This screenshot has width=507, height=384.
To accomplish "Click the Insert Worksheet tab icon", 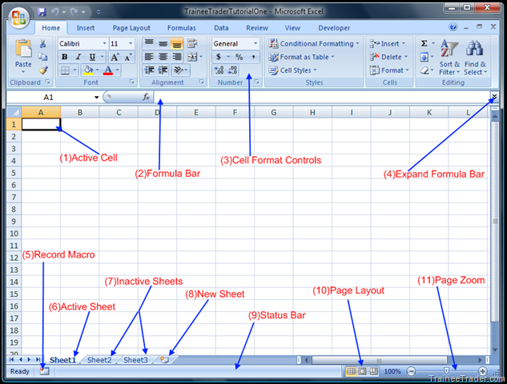I will (x=166, y=360).
